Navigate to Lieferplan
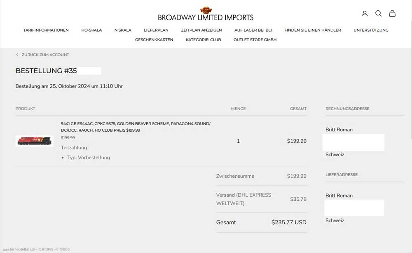Screen dimensions: 412x253 pos(156,30)
